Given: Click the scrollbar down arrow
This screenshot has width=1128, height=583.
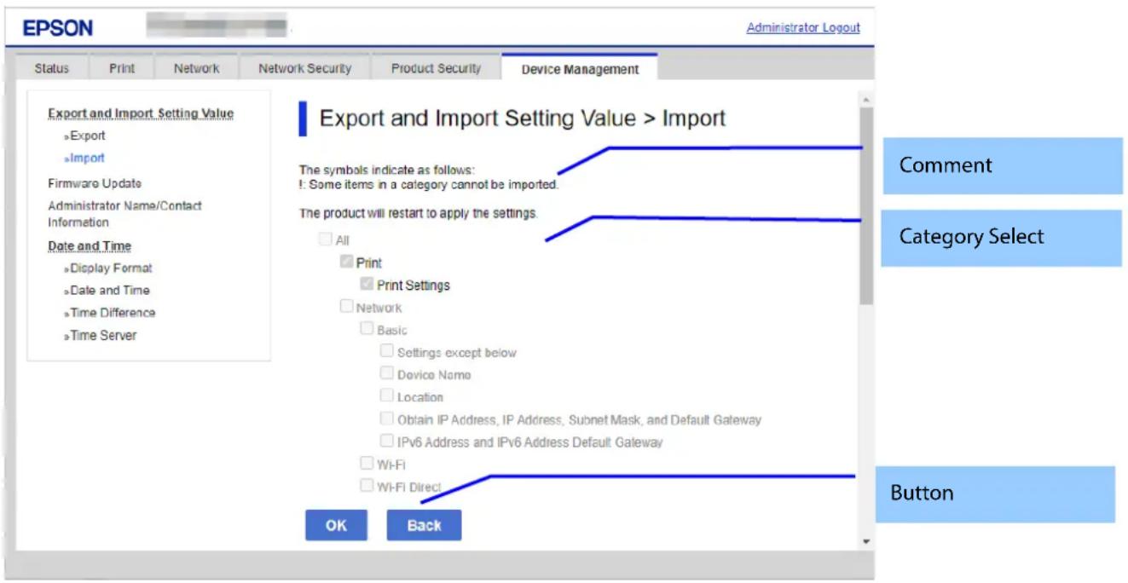Looking at the screenshot, I should pos(866,541).
